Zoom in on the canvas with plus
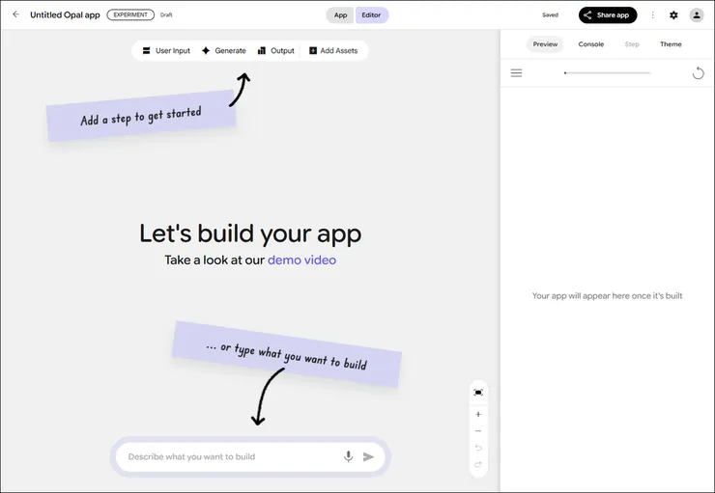 478,414
